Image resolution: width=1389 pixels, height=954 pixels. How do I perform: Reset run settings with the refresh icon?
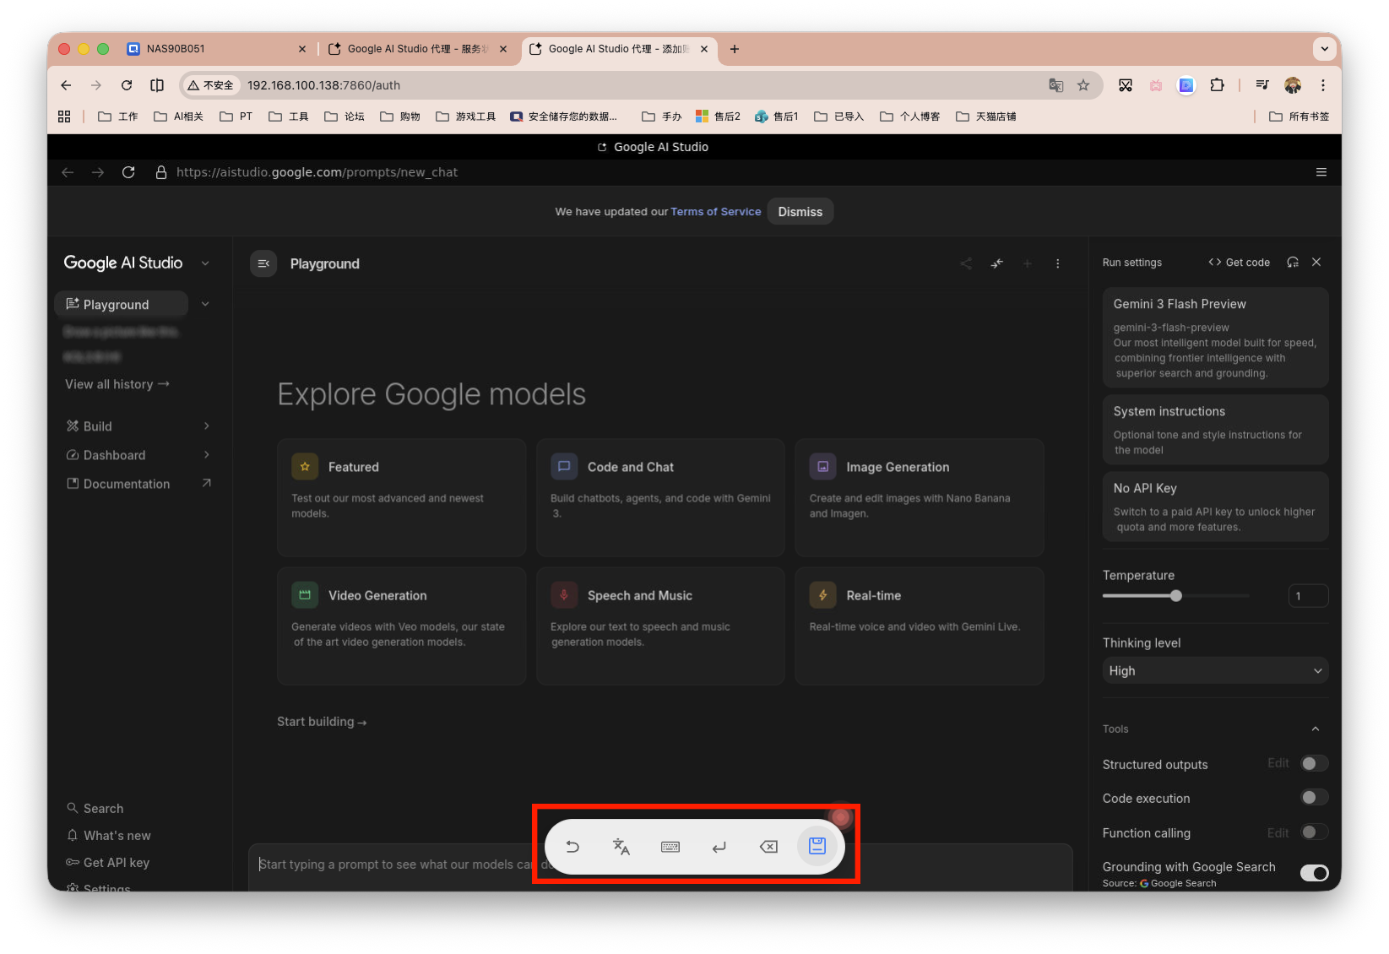coord(1292,263)
